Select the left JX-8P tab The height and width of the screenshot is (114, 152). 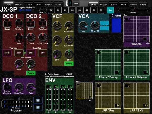pos(39,4)
